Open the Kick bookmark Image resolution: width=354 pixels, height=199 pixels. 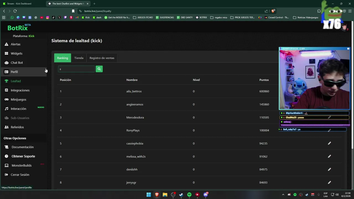85,17
